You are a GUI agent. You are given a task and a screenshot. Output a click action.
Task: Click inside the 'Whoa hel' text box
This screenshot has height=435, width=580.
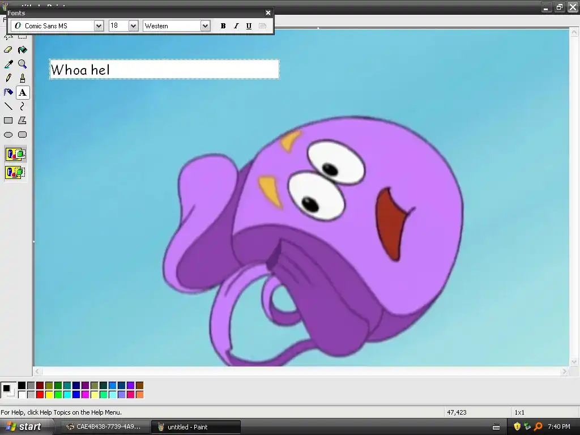pos(164,69)
